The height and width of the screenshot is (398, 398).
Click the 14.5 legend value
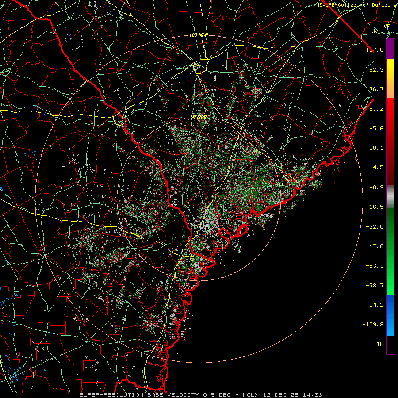376,168
